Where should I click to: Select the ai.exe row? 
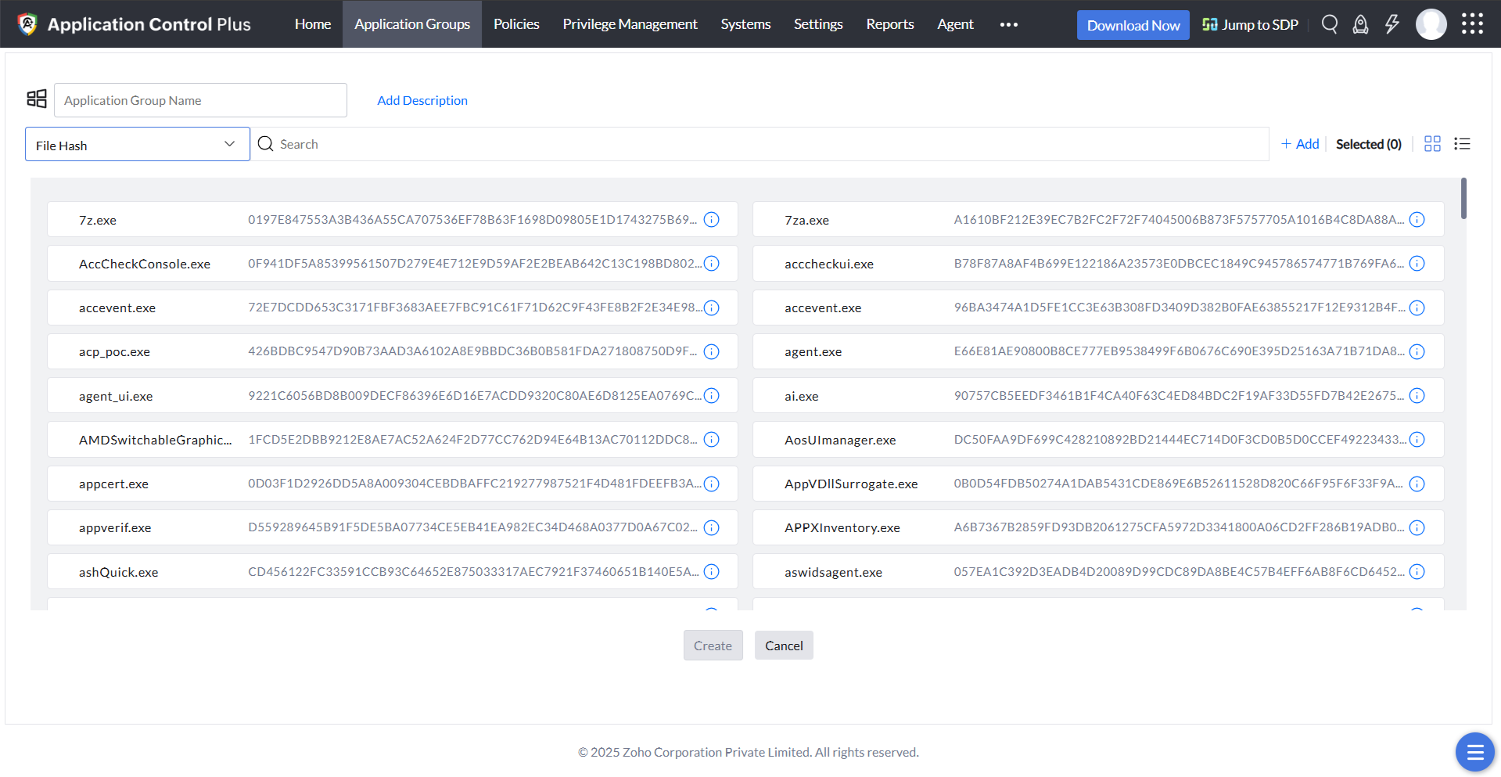pyautogui.click(x=1098, y=396)
